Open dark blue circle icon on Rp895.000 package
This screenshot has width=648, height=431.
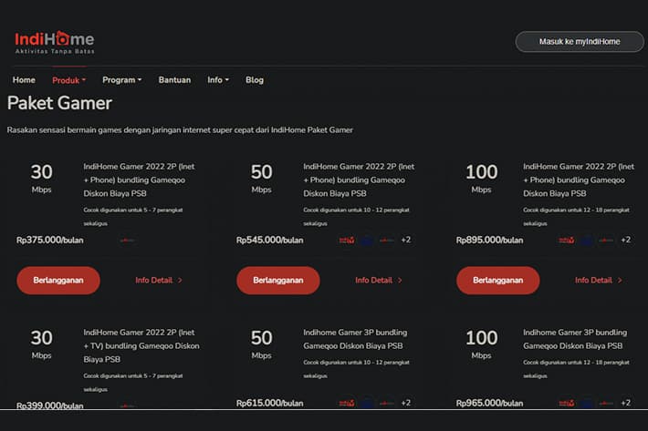[x=587, y=240]
